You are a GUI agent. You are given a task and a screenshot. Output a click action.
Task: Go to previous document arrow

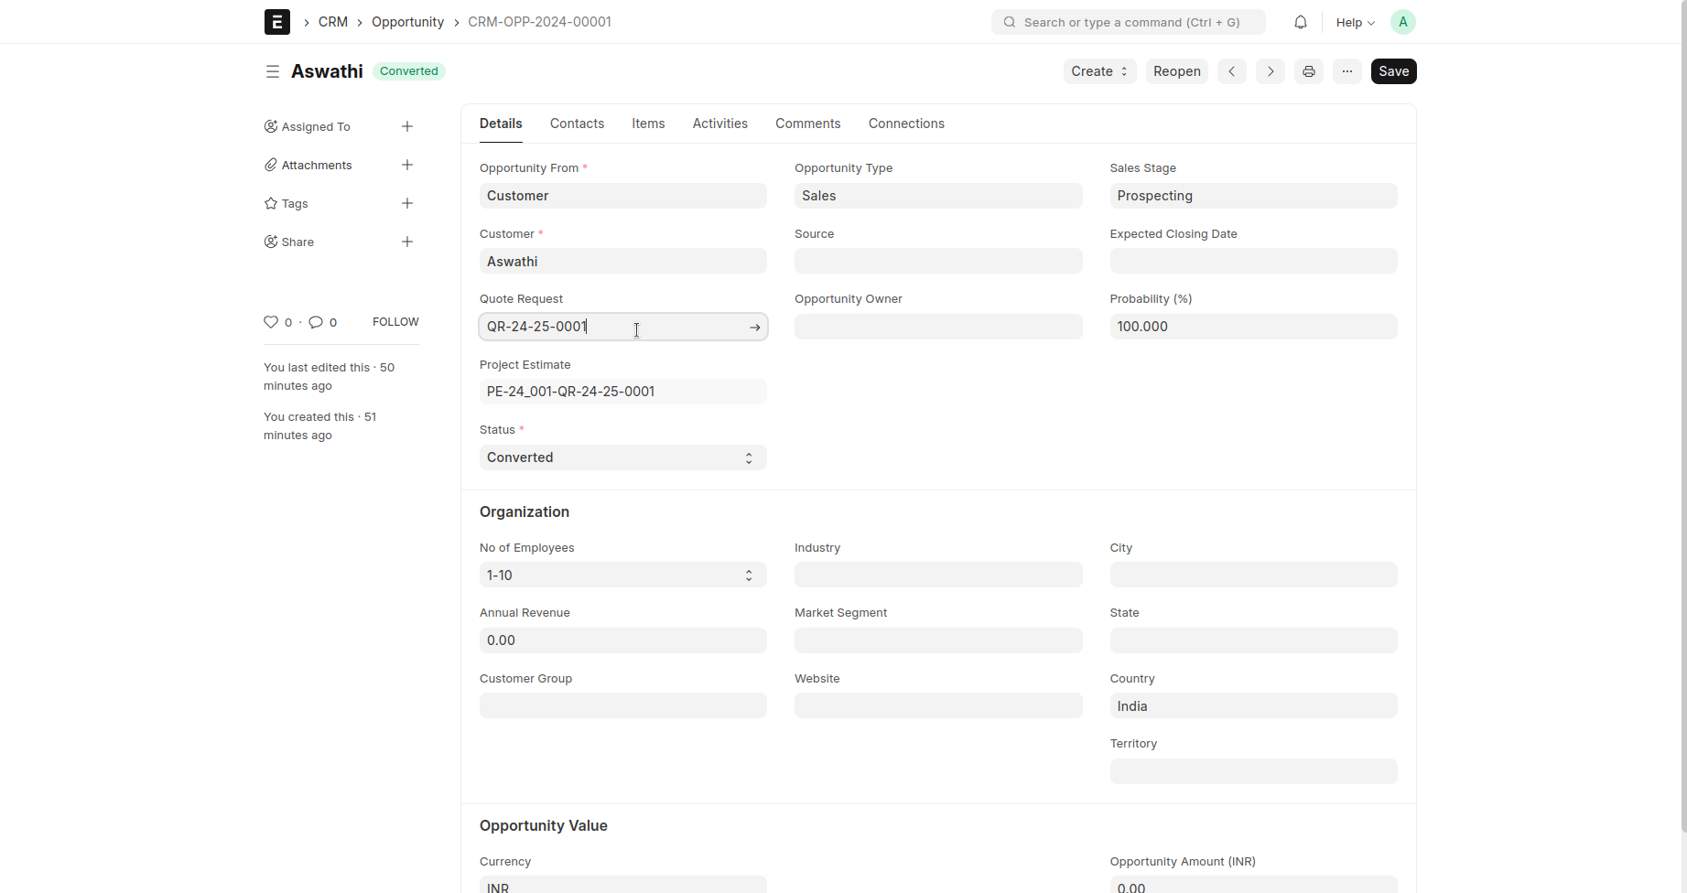pos(1232,71)
